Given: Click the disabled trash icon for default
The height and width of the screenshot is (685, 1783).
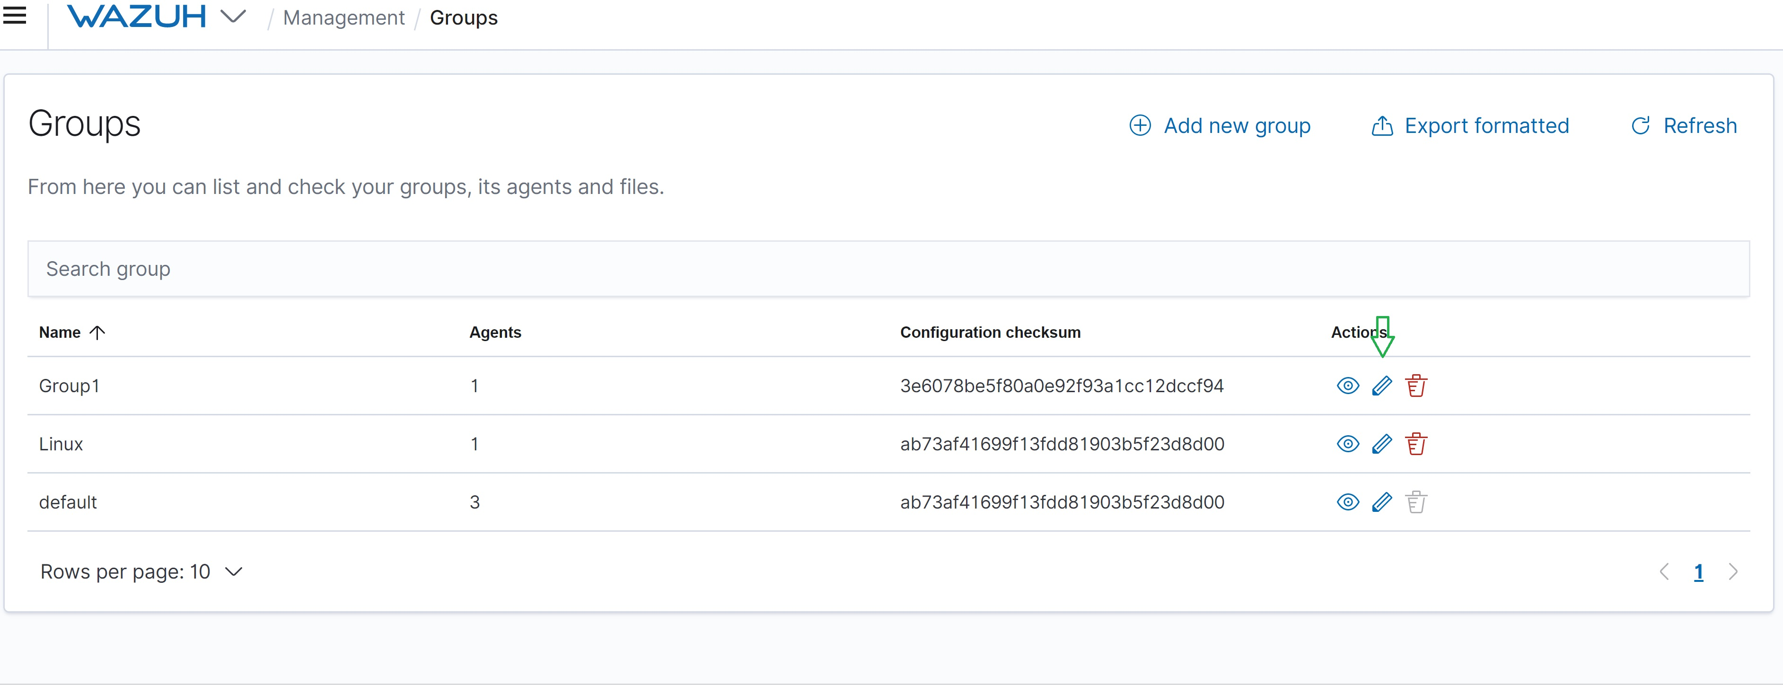Looking at the screenshot, I should pos(1415,501).
